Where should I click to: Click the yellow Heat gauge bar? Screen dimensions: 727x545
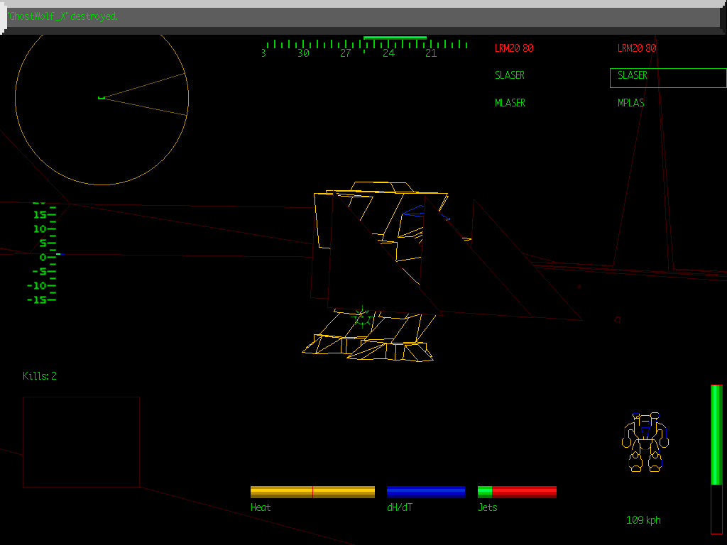click(312, 492)
